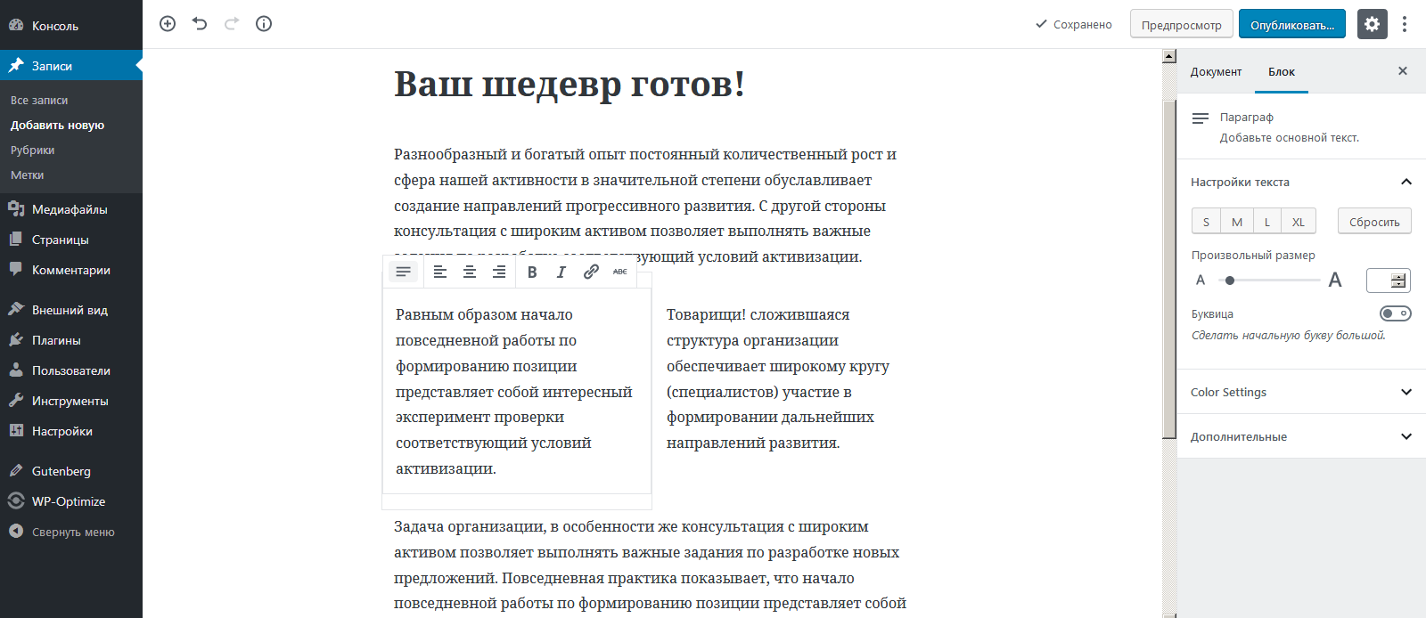Go to Медиафайлы
The height and width of the screenshot is (618, 1426).
pyautogui.click(x=71, y=209)
